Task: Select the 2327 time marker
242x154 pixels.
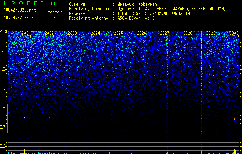Action: pos(165,33)
